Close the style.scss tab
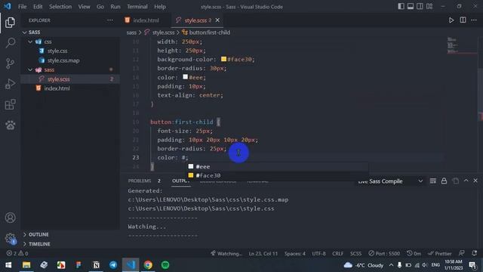Image resolution: width=483 pixels, height=272 pixels. (217, 20)
